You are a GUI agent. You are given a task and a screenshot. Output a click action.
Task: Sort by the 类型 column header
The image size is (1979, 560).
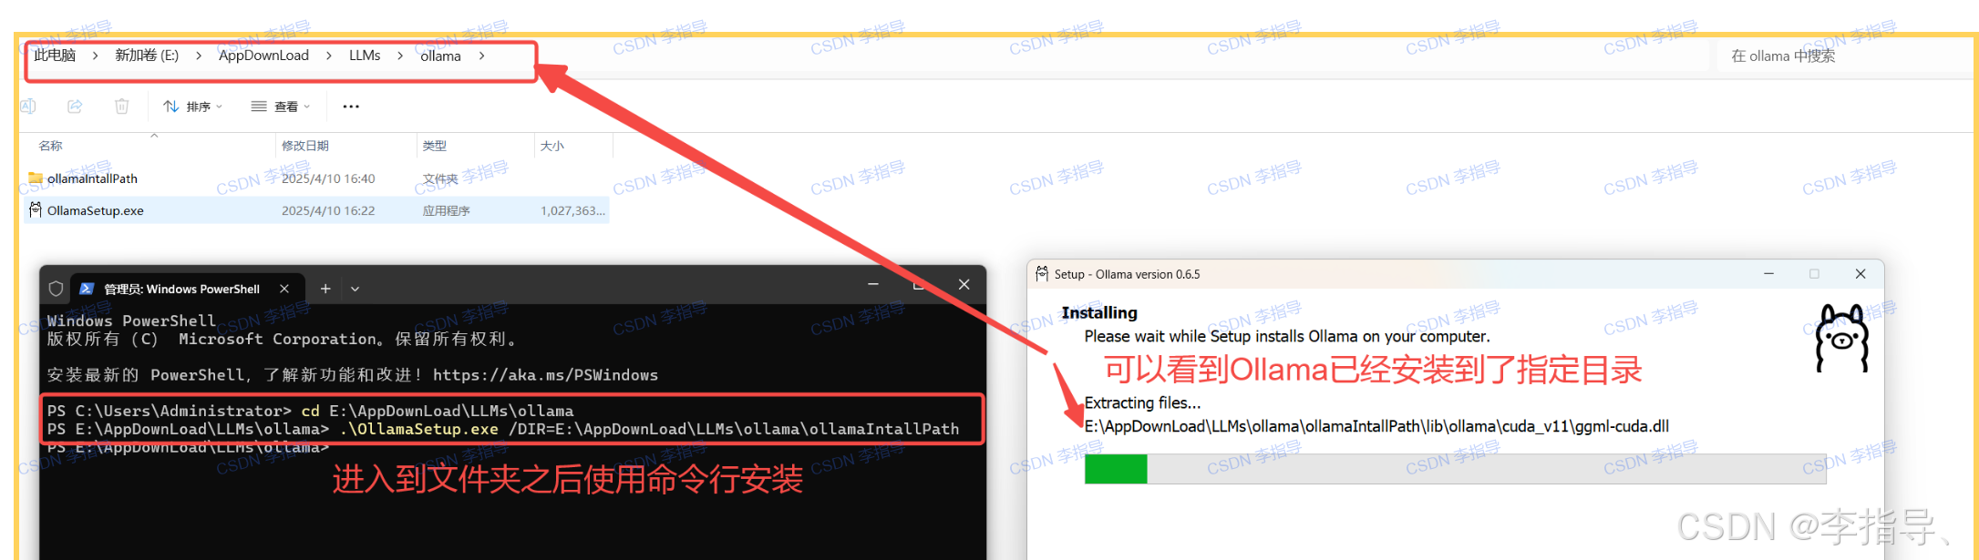tap(435, 146)
